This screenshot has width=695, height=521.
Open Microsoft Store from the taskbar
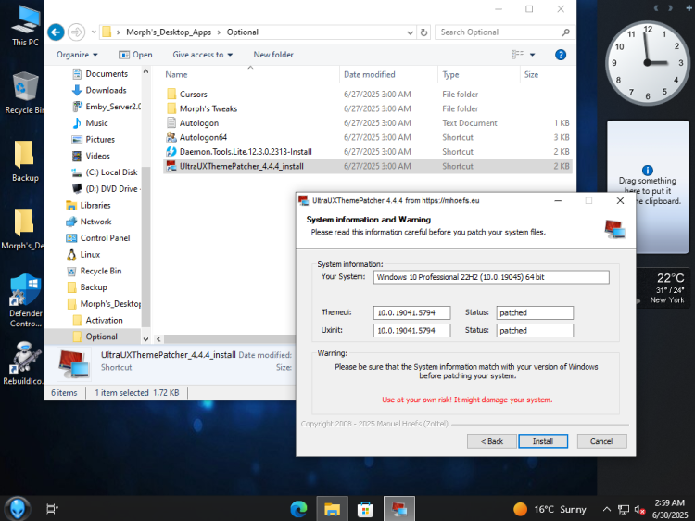(365, 509)
